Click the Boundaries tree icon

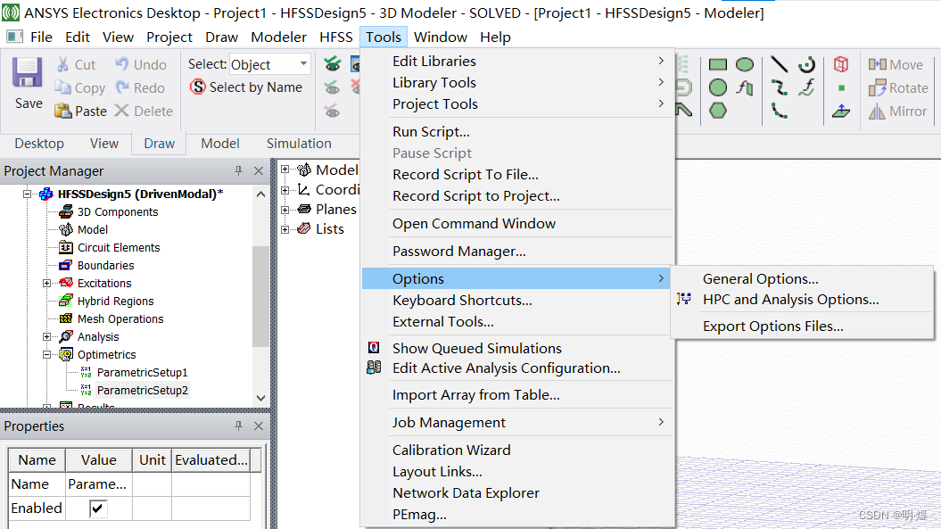click(x=66, y=266)
